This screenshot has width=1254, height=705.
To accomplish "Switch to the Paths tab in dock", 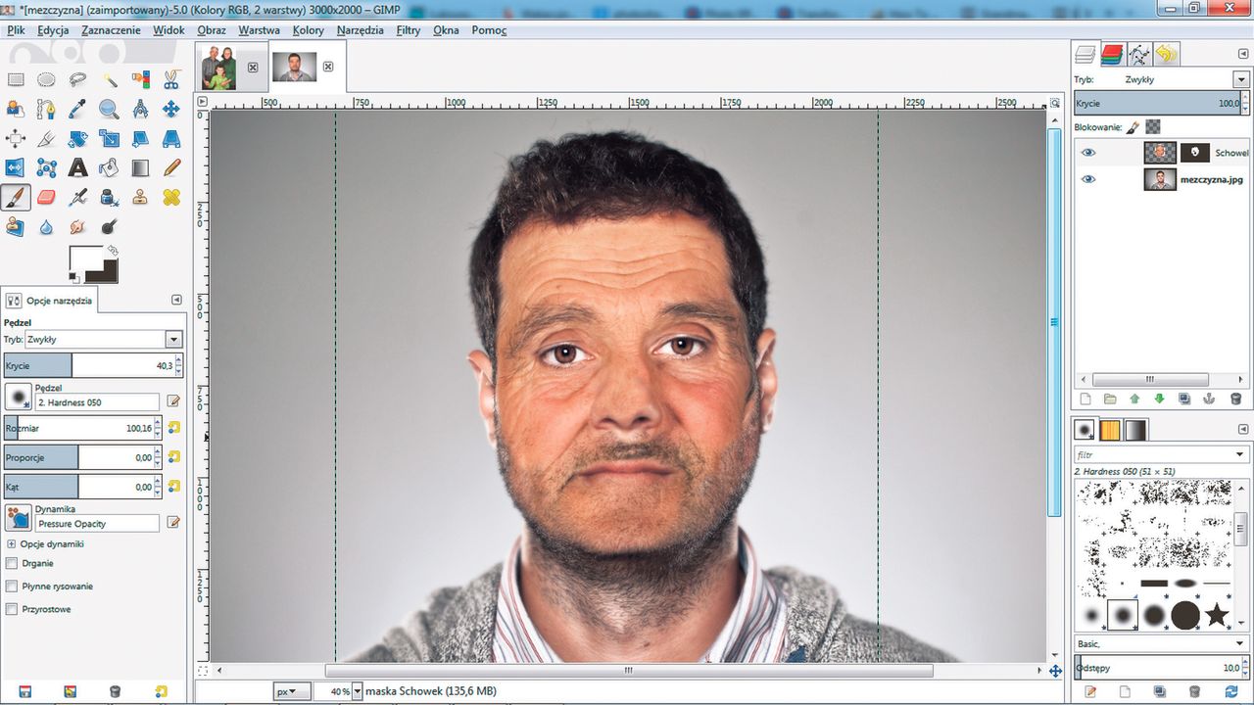I will pos(1138,54).
